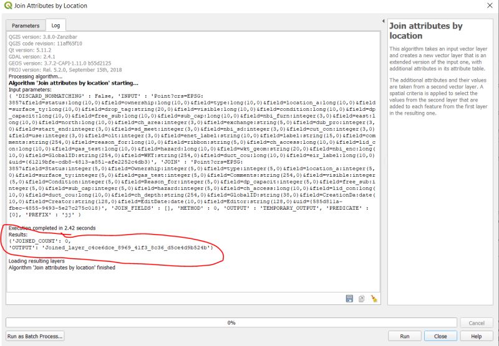Click 'GDAL version: 2.4.1' log line
The image size is (499, 346).
[x=32, y=57]
